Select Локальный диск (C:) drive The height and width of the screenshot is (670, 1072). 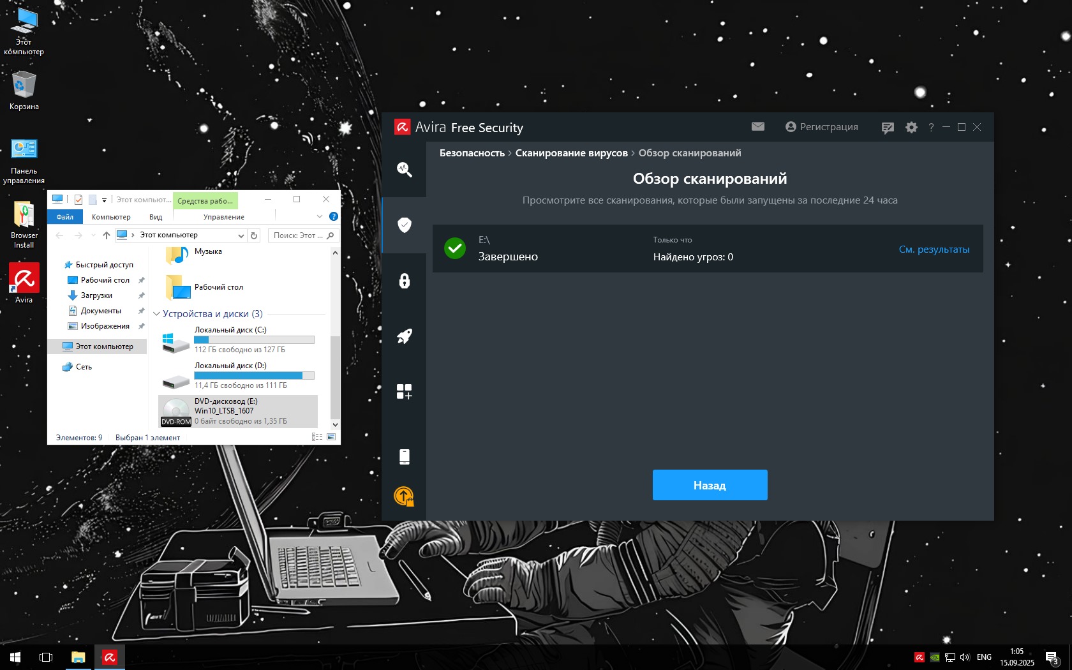coord(238,340)
